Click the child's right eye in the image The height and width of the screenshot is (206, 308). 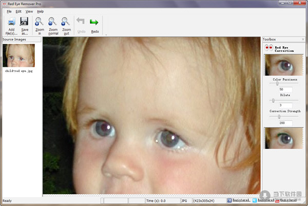pos(169,139)
